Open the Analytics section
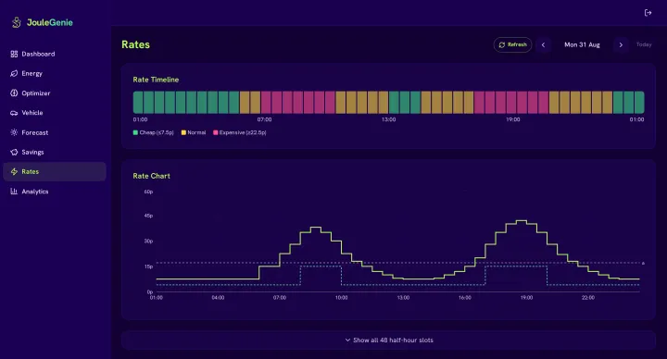667x359 pixels. click(55, 192)
